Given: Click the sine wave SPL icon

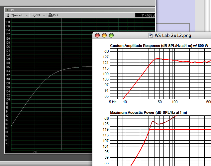Looking at the screenshot, I should (x=33, y=15).
